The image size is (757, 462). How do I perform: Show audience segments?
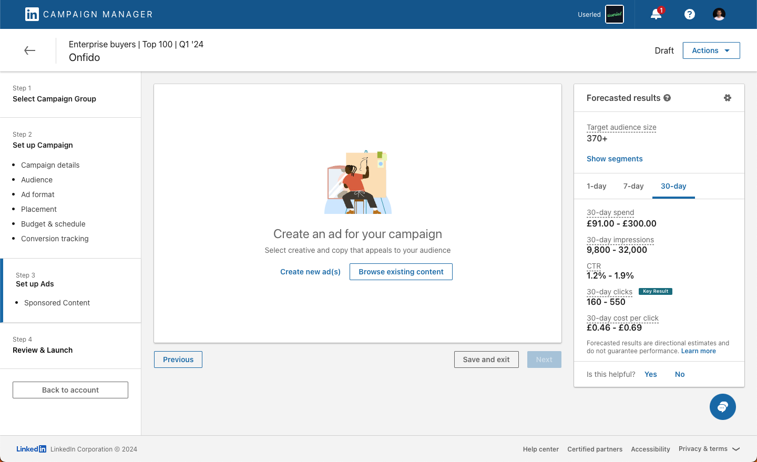[615, 159]
